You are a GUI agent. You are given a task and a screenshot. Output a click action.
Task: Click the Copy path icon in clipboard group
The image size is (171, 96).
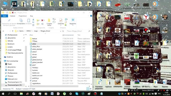33,22
